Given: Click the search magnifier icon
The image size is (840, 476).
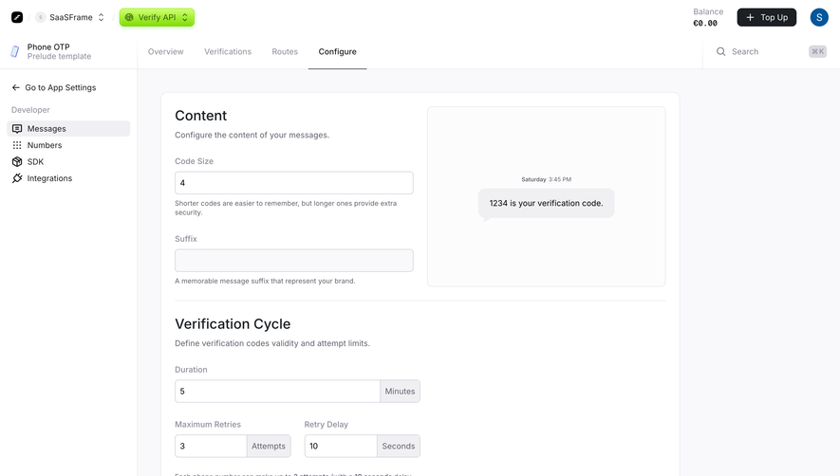Looking at the screenshot, I should (721, 51).
